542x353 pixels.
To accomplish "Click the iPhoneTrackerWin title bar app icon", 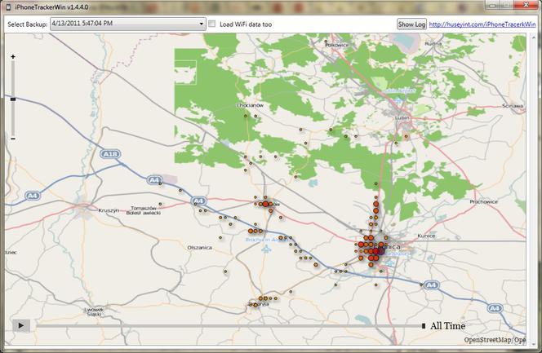I will click(8, 7).
